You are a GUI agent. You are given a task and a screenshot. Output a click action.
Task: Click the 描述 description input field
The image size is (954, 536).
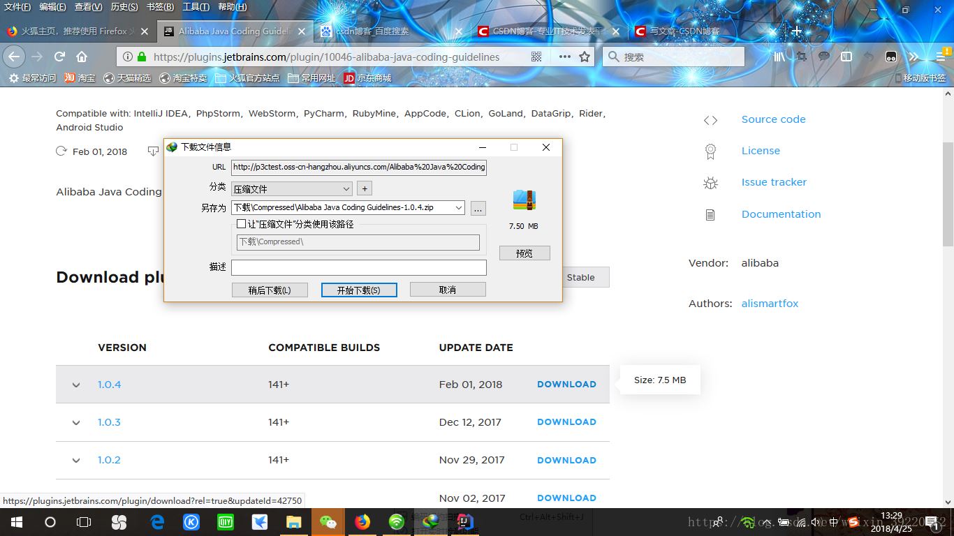pyautogui.click(x=359, y=267)
